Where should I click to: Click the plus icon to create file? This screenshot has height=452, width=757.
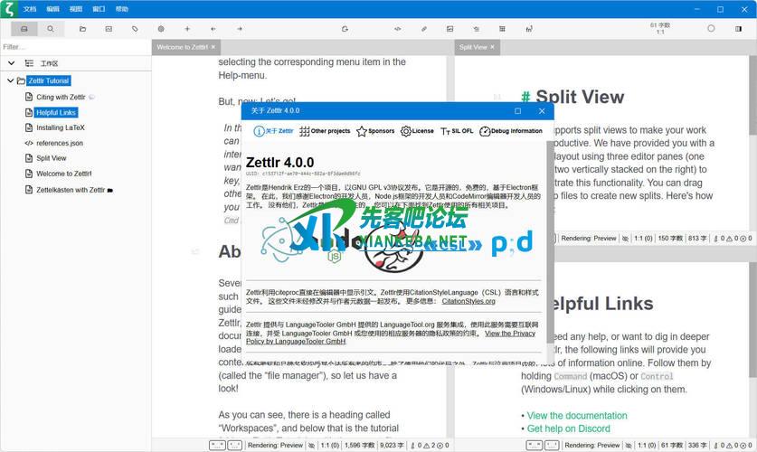[x=187, y=29]
